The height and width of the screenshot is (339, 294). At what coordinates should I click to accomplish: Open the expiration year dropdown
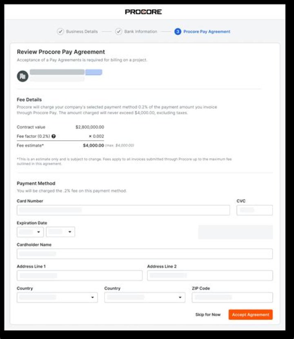pos(60,232)
